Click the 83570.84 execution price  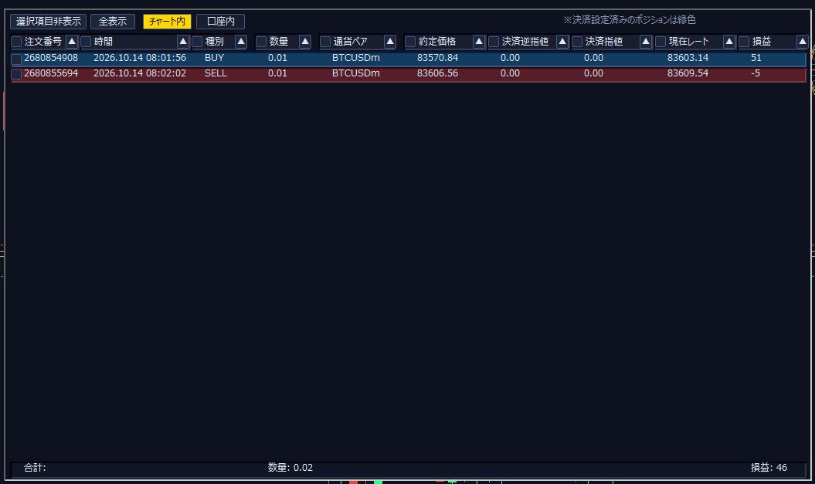[438, 58]
